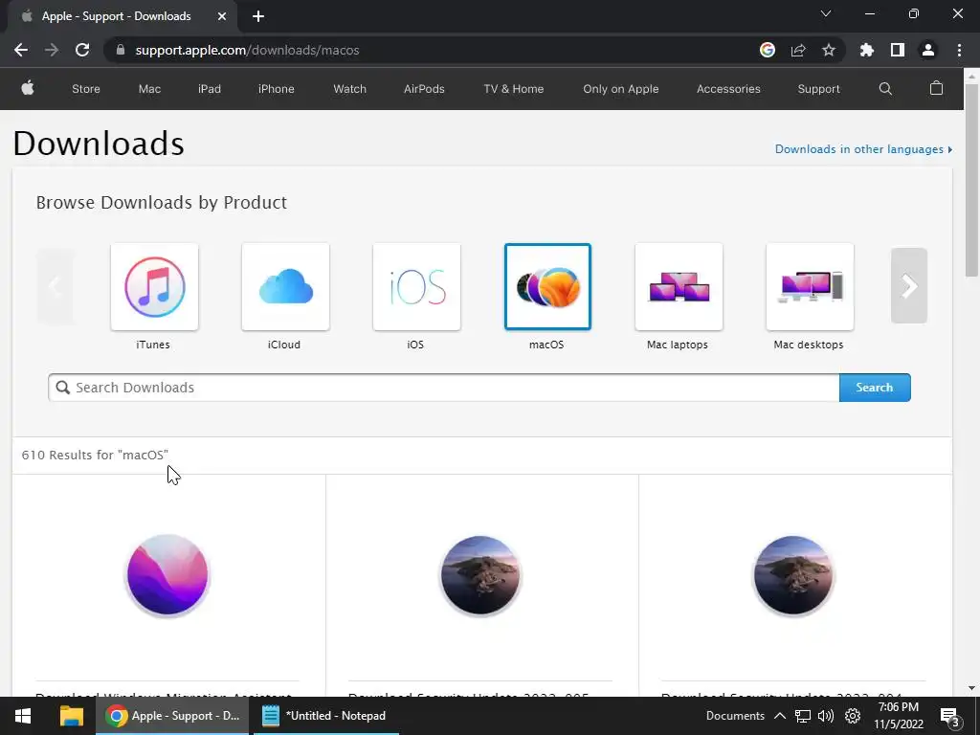Open a new browser tab

tap(258, 16)
